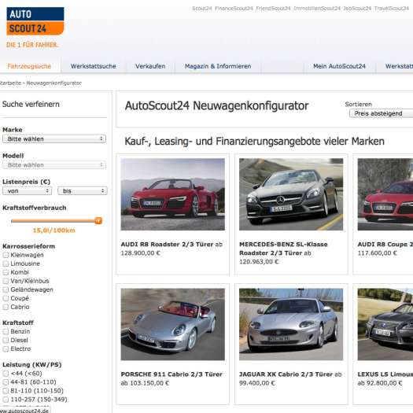Click the 120.963,00 € price
Viewport: 413px width, 413px height.
point(259,262)
